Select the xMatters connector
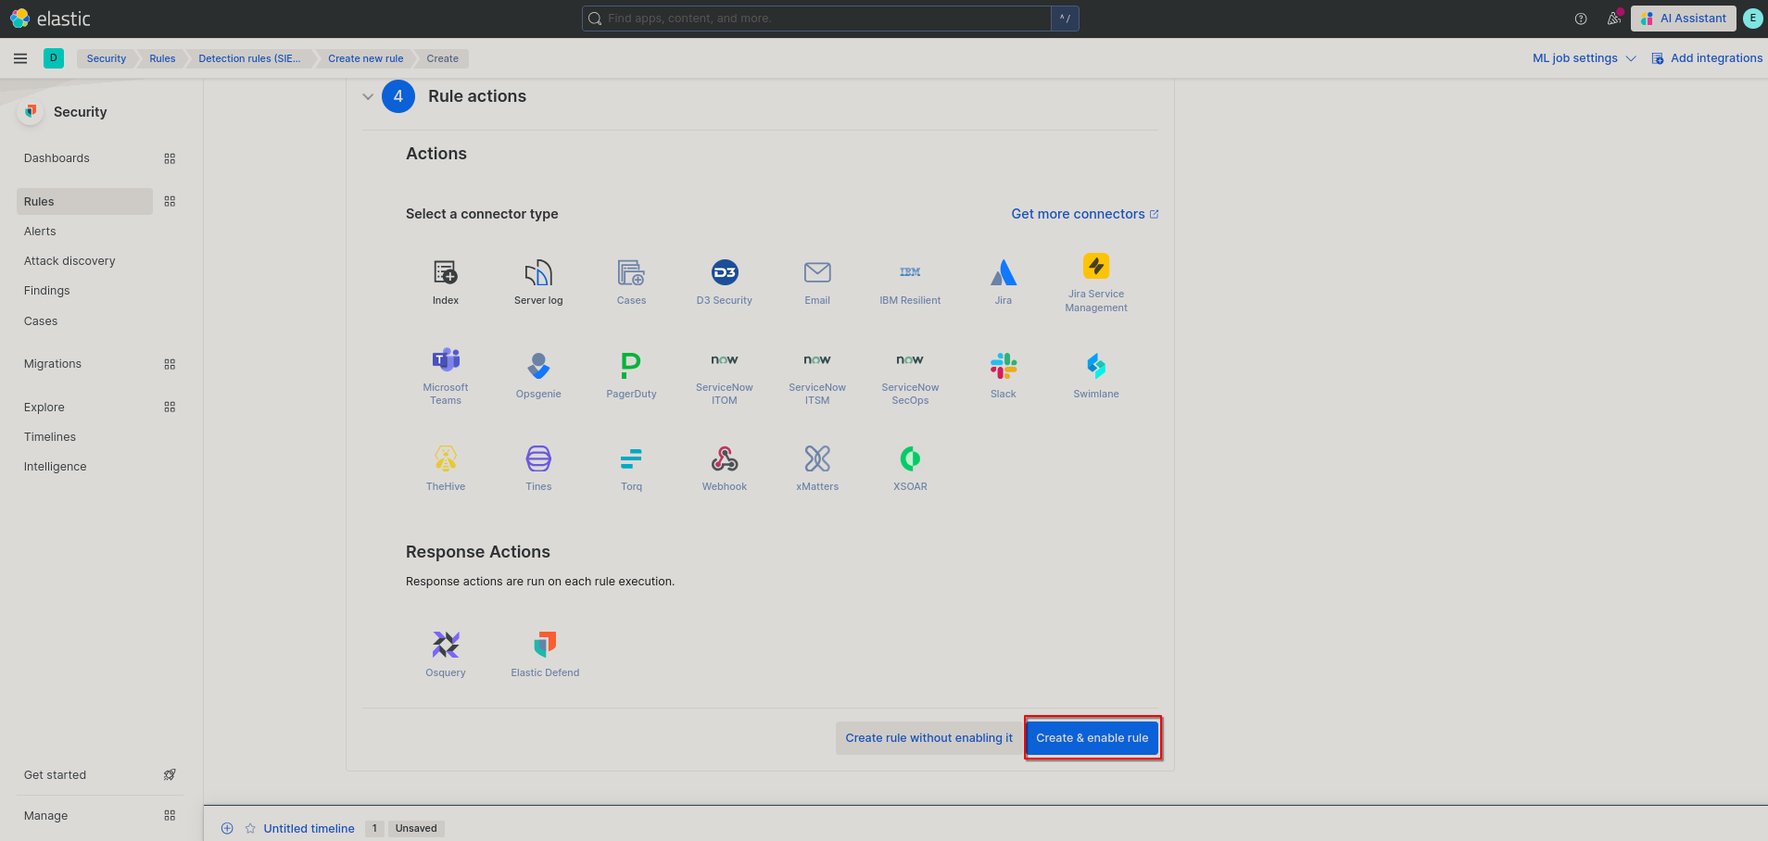1768x841 pixels. pos(817,468)
